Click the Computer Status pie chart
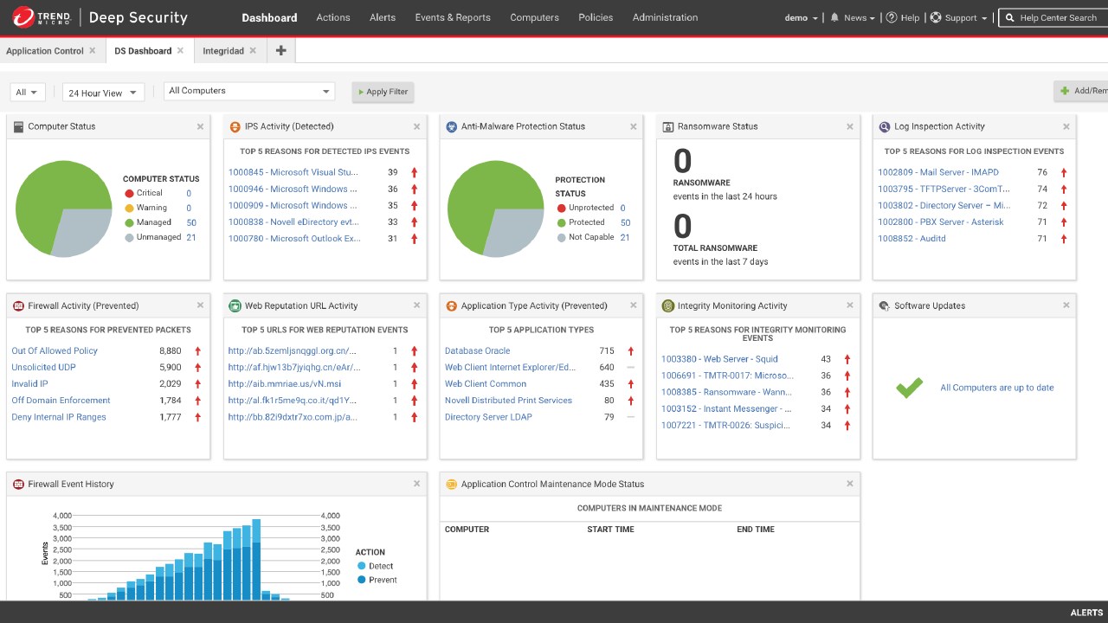 [x=64, y=209]
